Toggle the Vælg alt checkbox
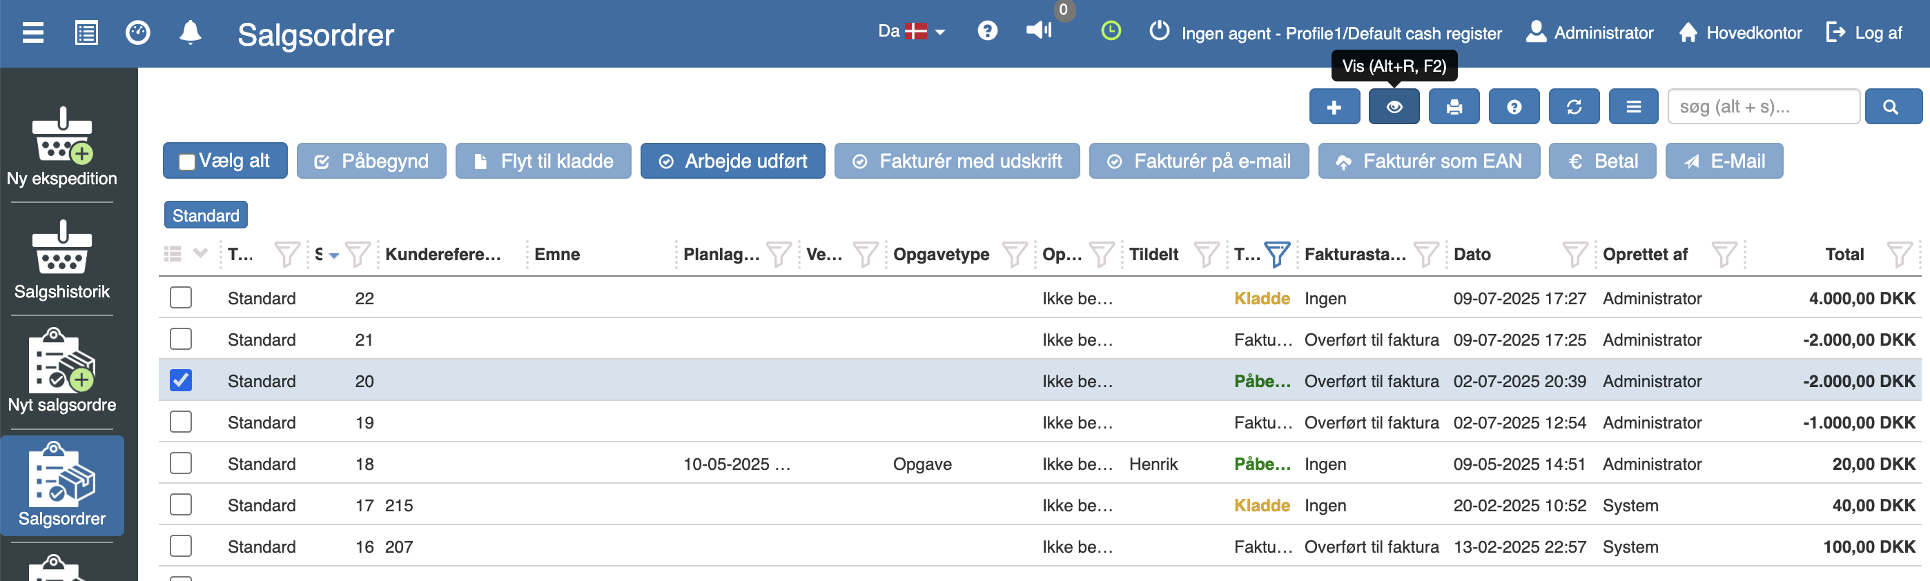 pos(187,161)
